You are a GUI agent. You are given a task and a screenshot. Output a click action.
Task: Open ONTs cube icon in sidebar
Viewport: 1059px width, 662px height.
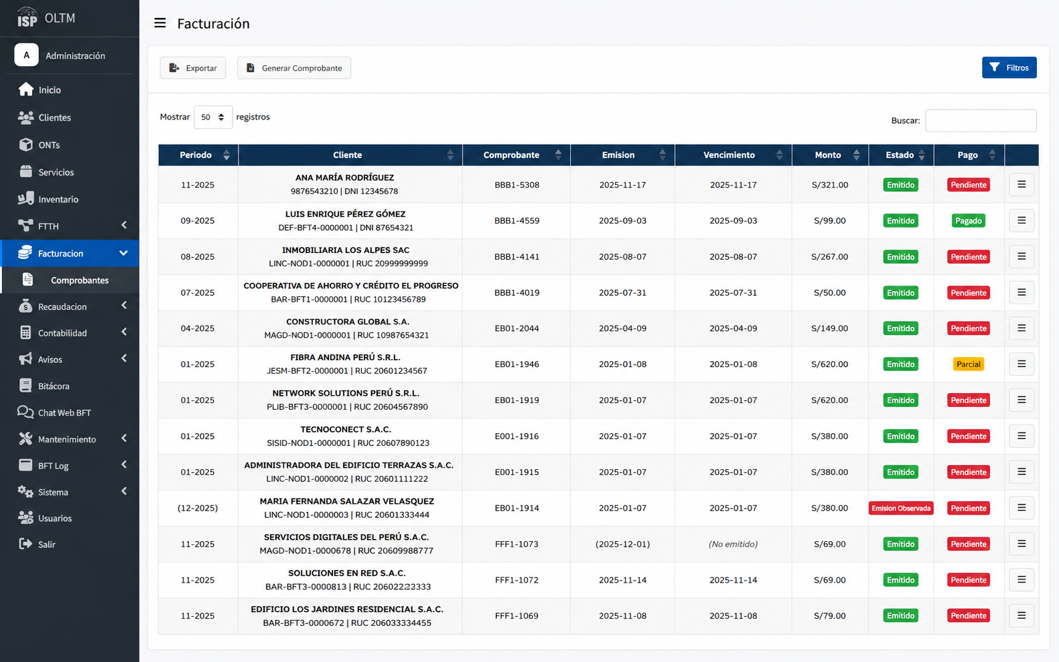click(26, 145)
